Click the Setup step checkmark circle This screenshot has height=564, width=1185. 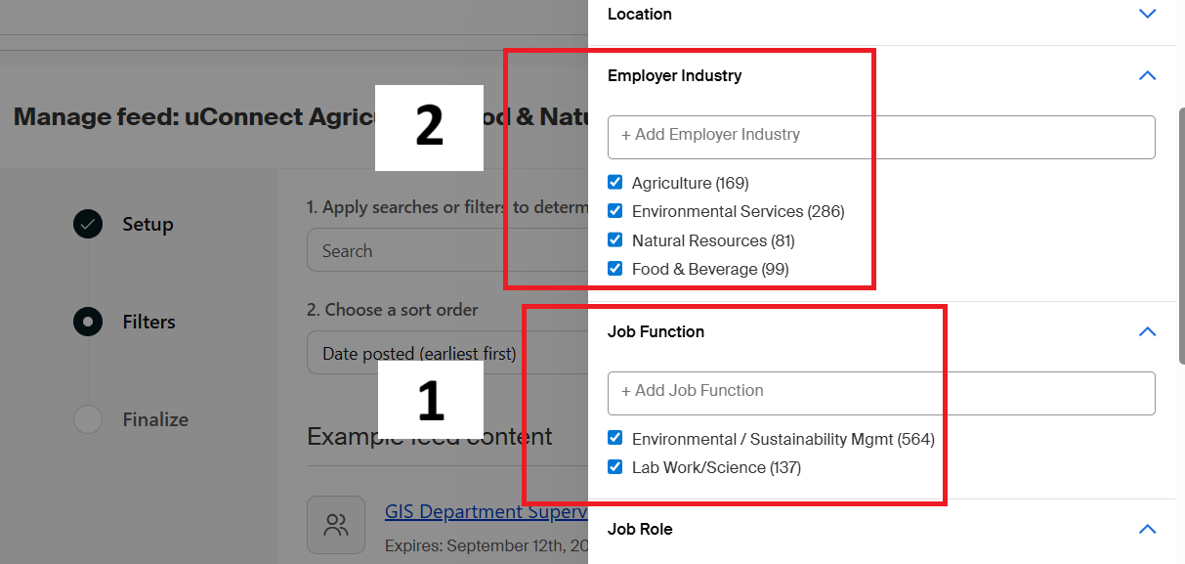click(88, 224)
